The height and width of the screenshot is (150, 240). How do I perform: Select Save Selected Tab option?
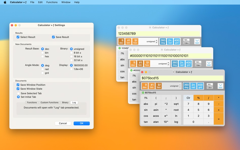[x=18, y=93]
